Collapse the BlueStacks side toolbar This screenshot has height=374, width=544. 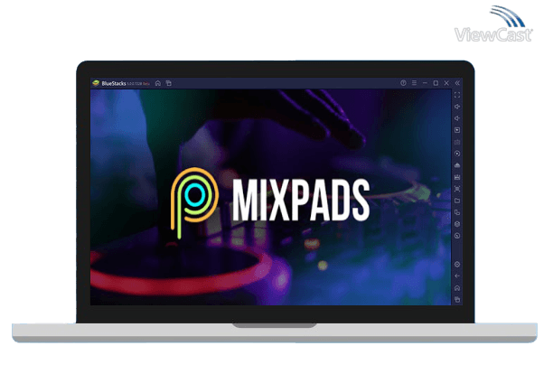457,83
